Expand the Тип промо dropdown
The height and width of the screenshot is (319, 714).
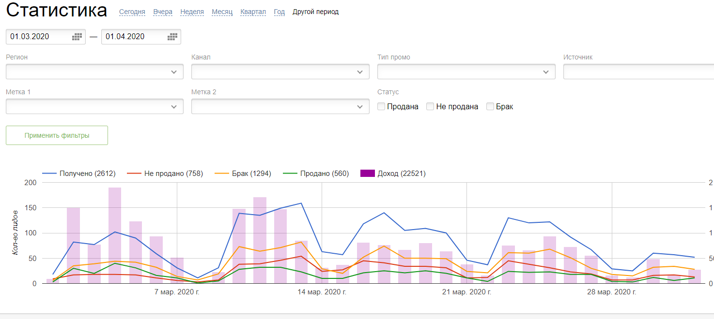466,72
